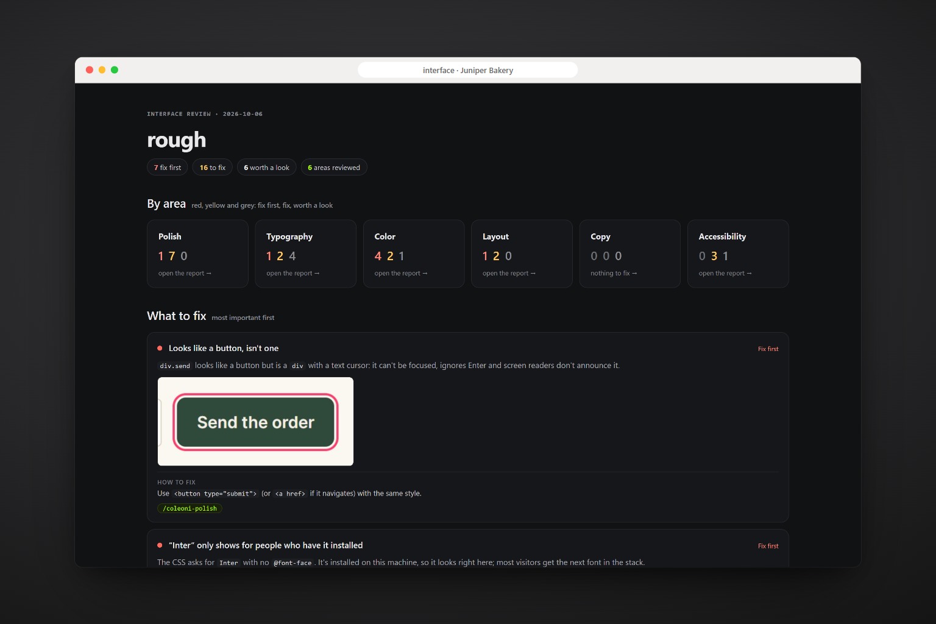Click the '6 worth a look' pill
Screen dimensions: 936x624
pos(267,168)
